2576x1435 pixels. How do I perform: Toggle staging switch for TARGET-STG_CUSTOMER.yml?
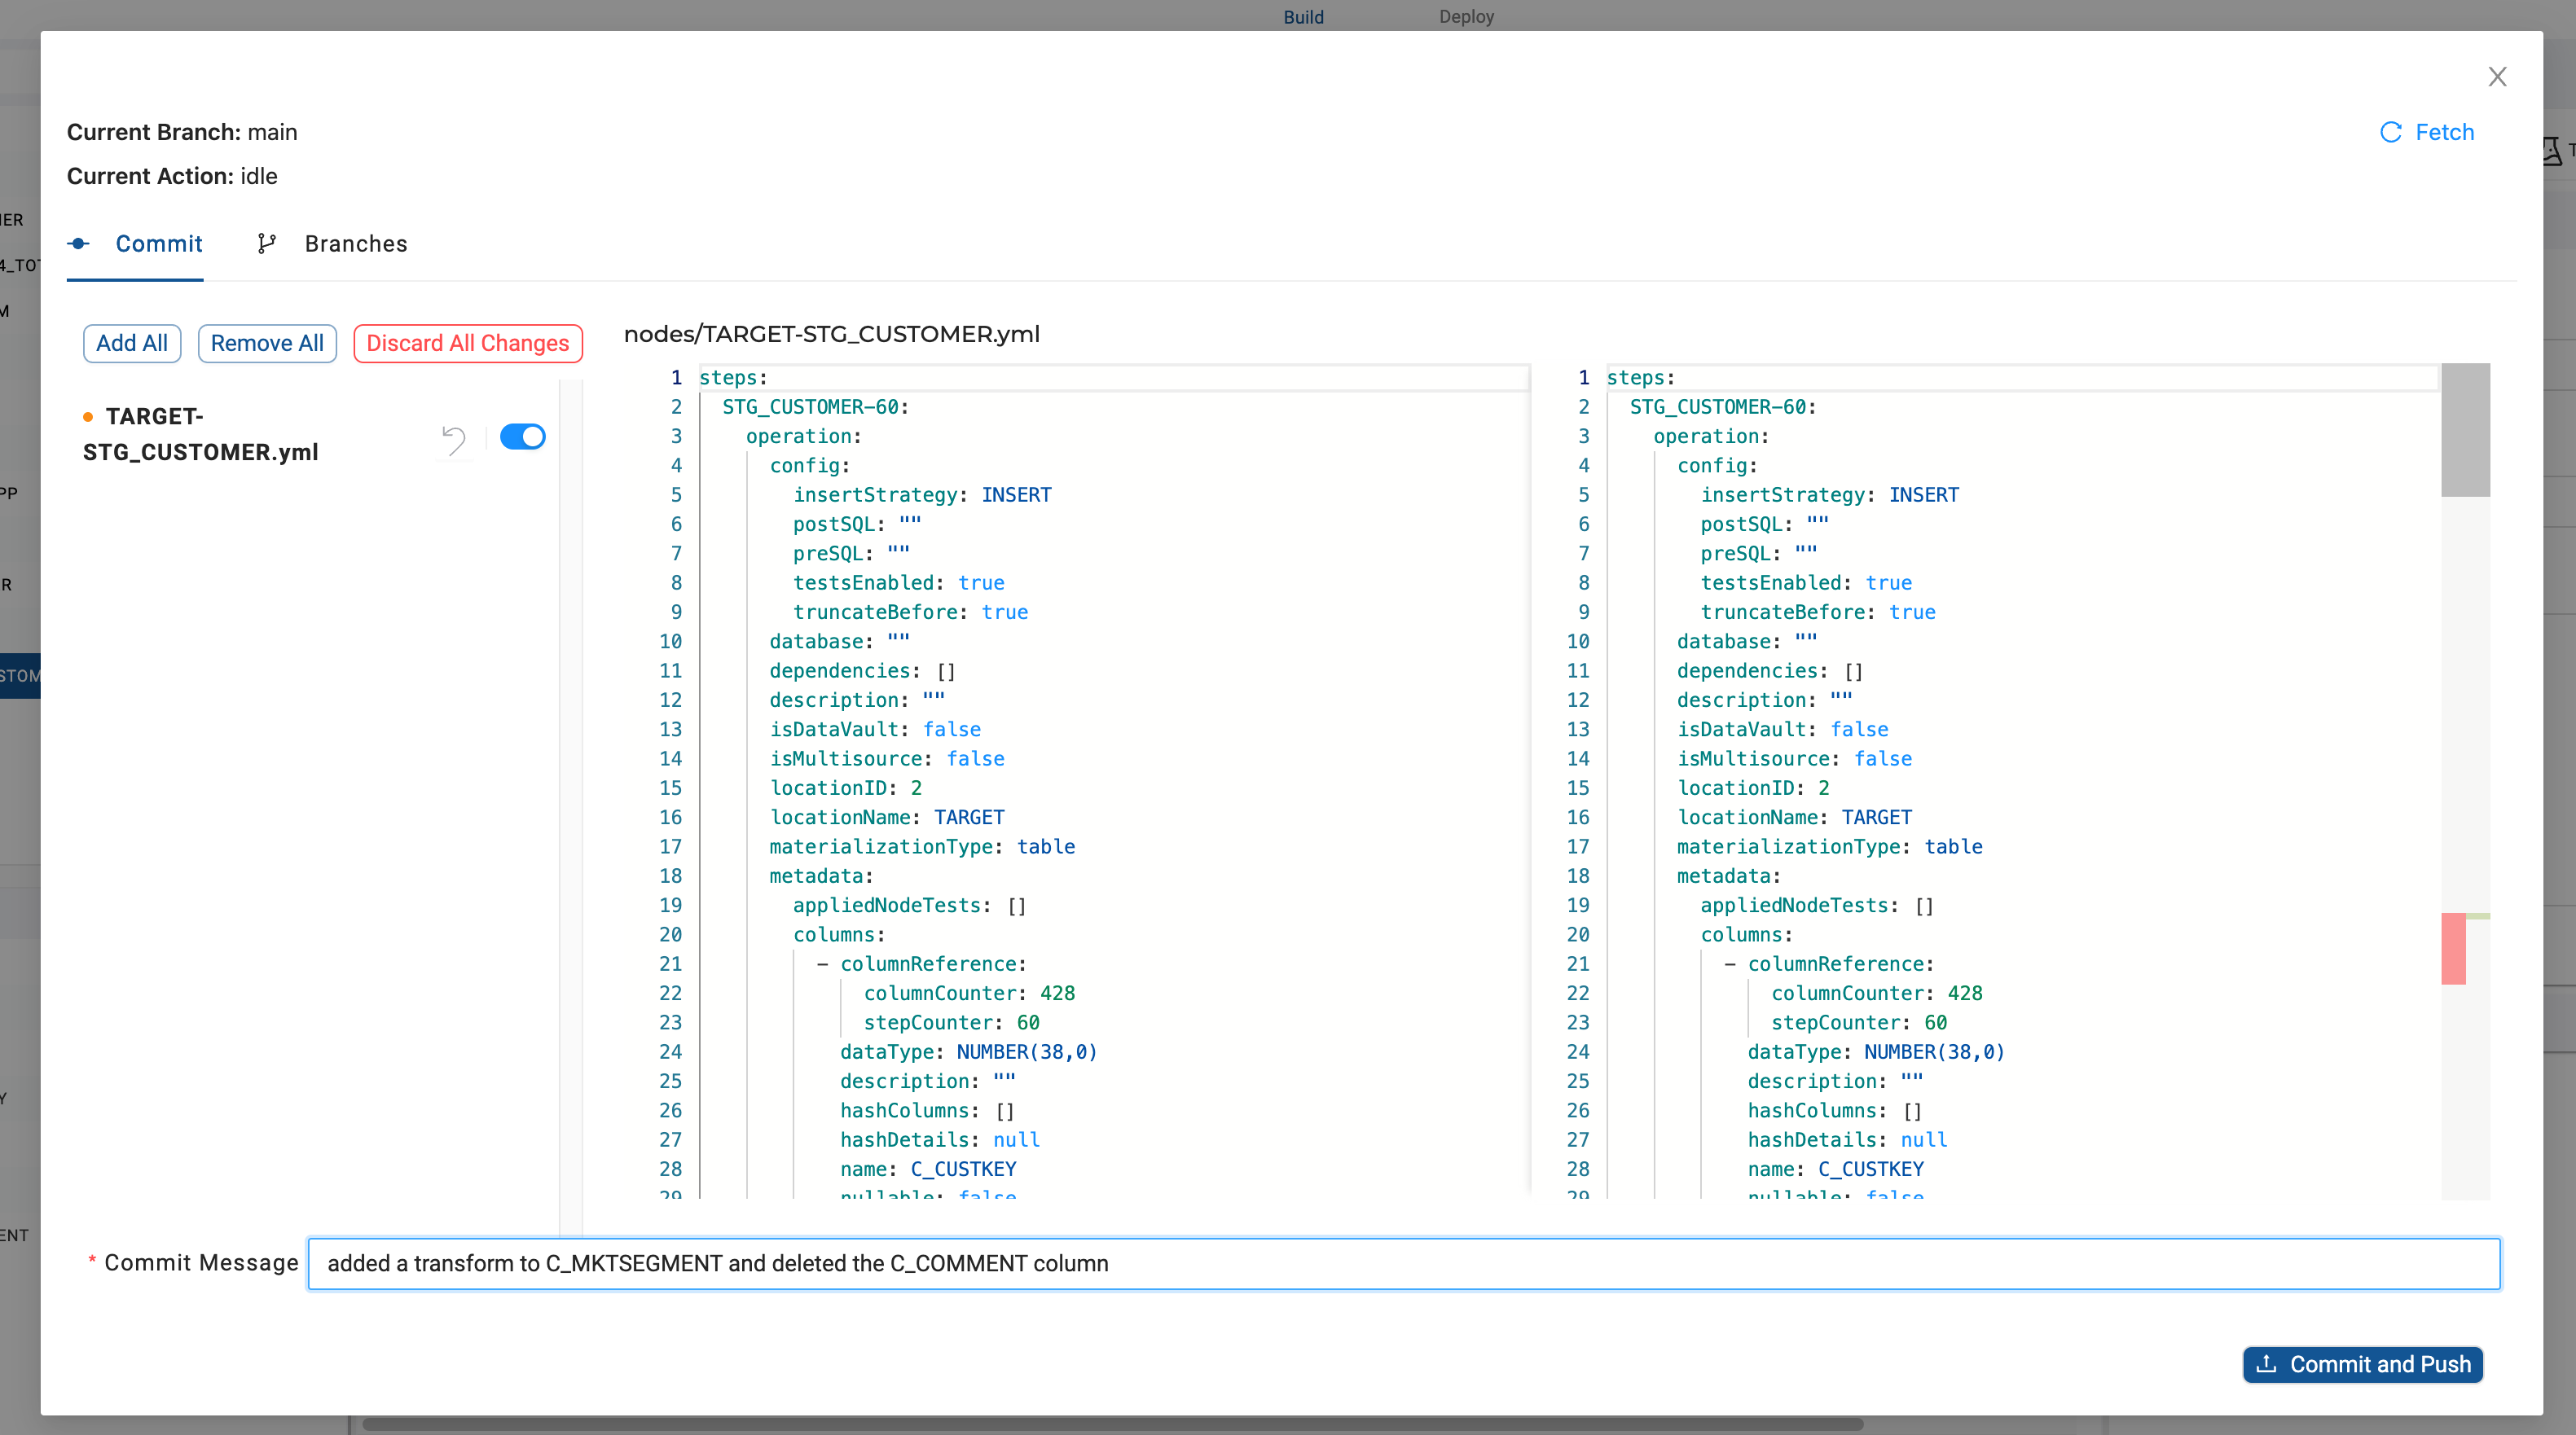[x=522, y=437]
